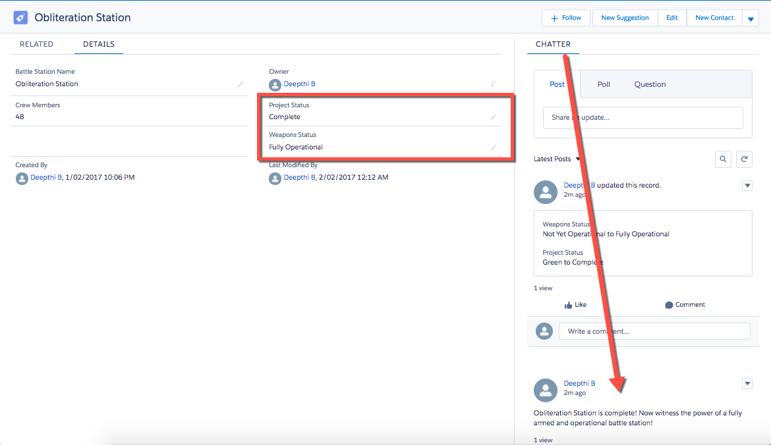Edit the Battle Station Name pencil icon
Image resolution: width=771 pixels, height=445 pixels.
click(240, 84)
